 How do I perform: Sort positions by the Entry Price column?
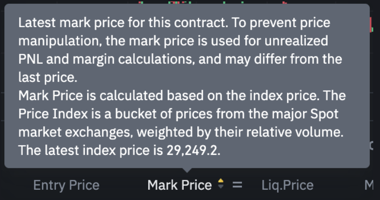[x=66, y=185]
